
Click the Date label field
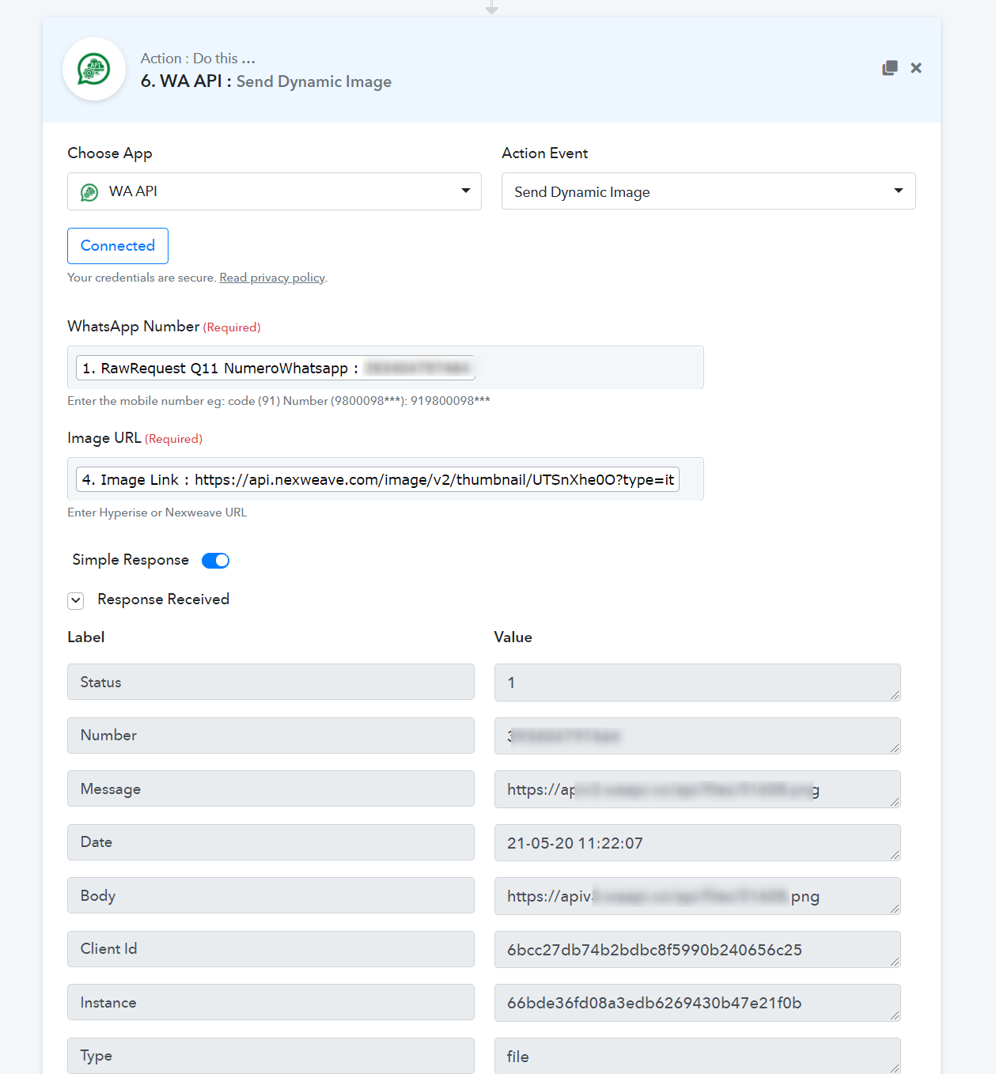tap(271, 842)
